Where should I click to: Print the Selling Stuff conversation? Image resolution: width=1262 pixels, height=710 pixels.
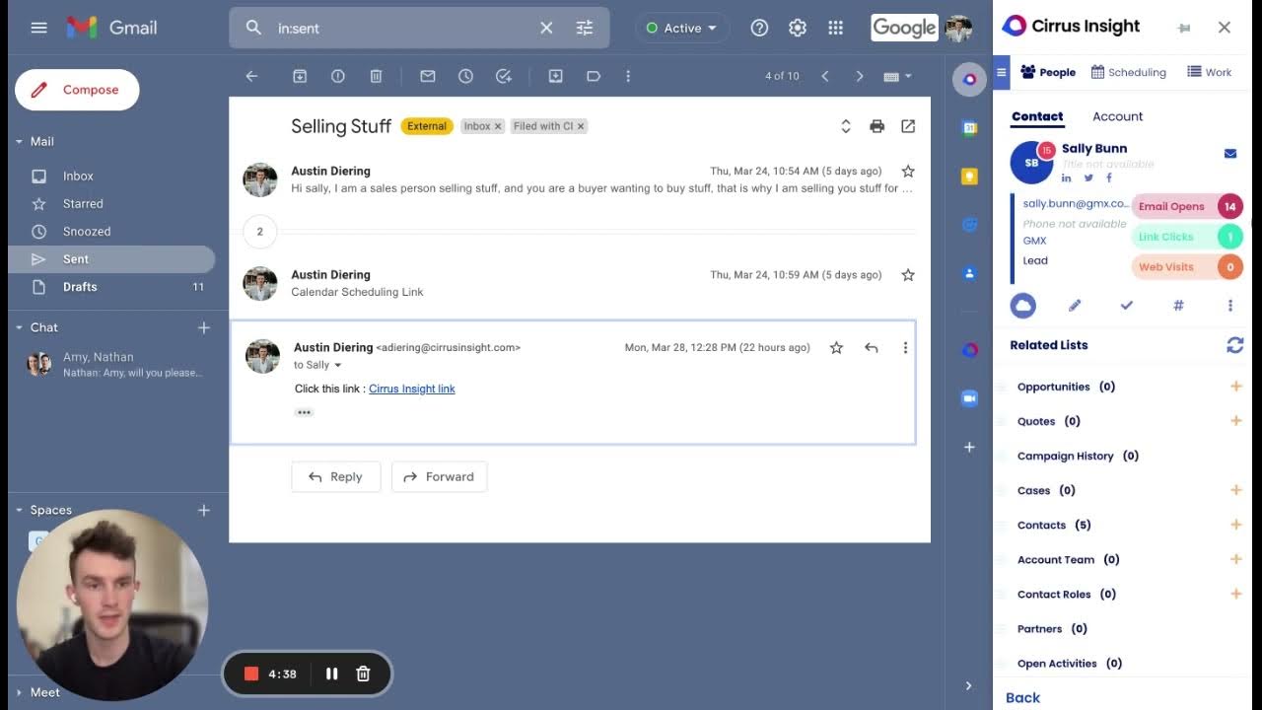coord(876,126)
